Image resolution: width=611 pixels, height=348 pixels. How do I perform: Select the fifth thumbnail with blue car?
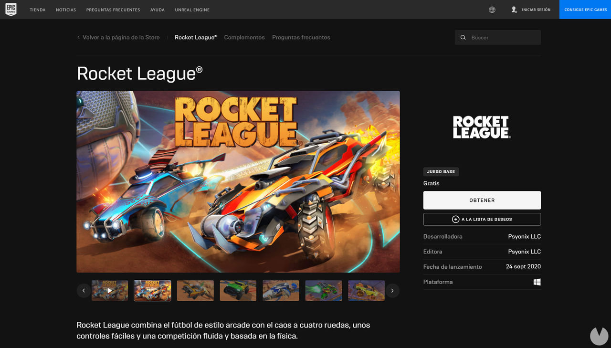click(281, 290)
